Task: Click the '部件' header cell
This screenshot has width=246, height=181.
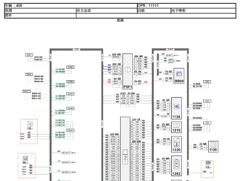Action: (x=40, y=16)
